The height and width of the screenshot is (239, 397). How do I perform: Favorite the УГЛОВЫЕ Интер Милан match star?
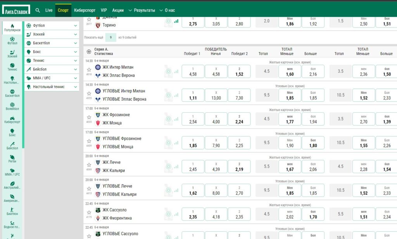pyautogui.click(x=89, y=93)
